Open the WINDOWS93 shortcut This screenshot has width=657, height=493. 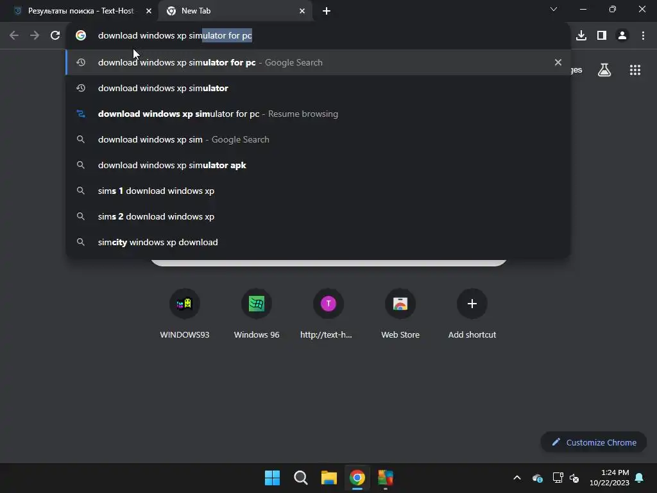(x=185, y=313)
